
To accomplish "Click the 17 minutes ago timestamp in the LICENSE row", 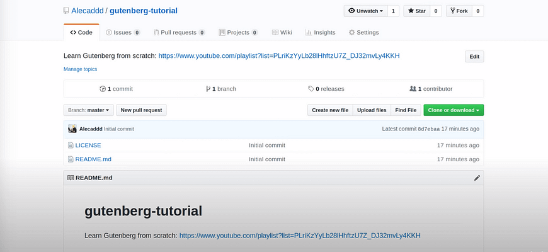I will [x=458, y=145].
